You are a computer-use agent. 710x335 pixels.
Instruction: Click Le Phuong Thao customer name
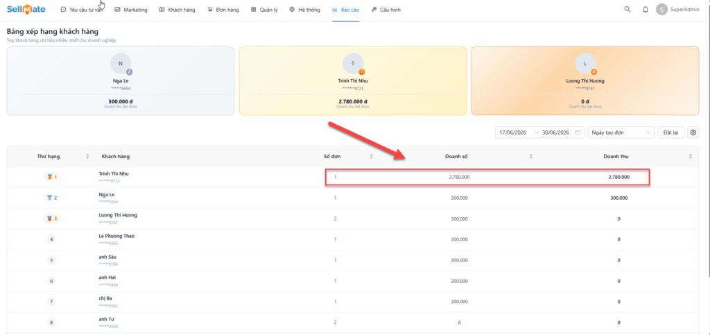click(x=116, y=236)
